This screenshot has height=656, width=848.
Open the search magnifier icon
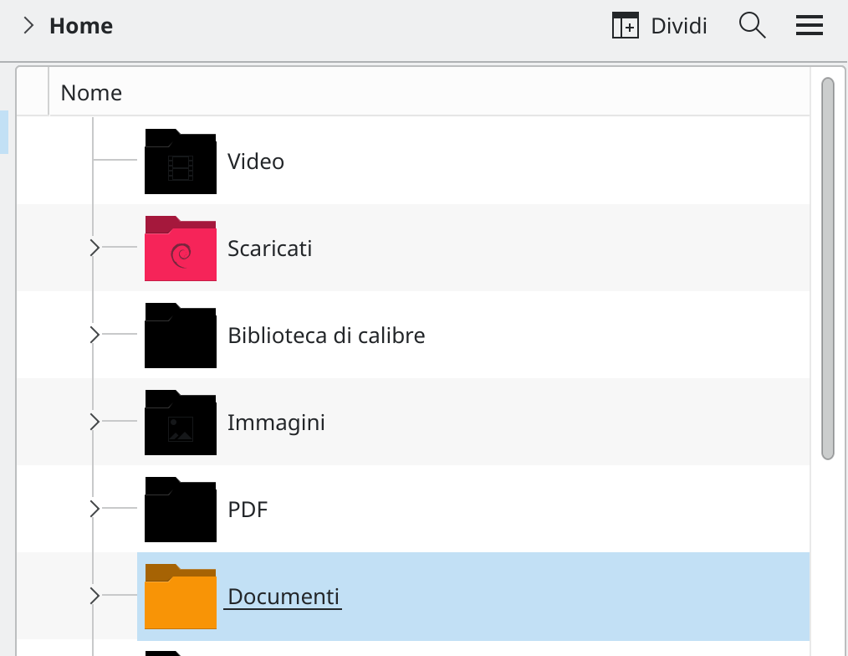[x=753, y=25]
